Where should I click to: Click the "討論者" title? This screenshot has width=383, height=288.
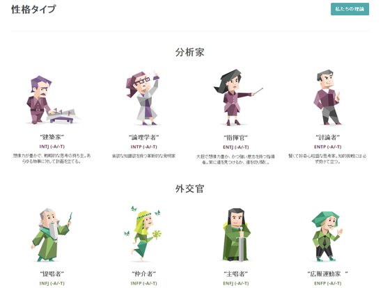point(327,138)
